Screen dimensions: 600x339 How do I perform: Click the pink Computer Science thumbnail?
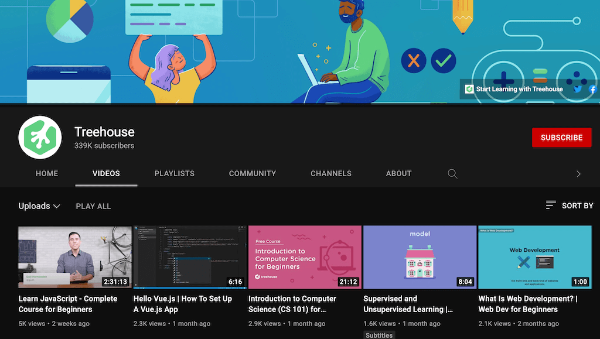click(305, 257)
